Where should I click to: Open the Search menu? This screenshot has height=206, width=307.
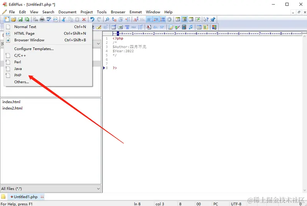(x=48, y=12)
